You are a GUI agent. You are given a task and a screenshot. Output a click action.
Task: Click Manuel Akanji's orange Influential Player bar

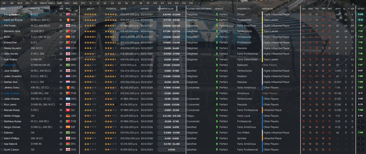point(262,110)
